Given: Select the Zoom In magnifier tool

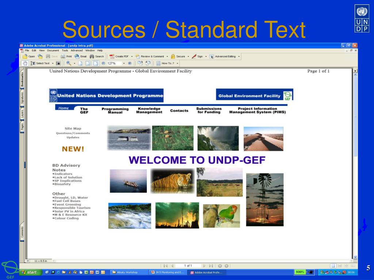Looking at the screenshot, I should click(x=69, y=63).
